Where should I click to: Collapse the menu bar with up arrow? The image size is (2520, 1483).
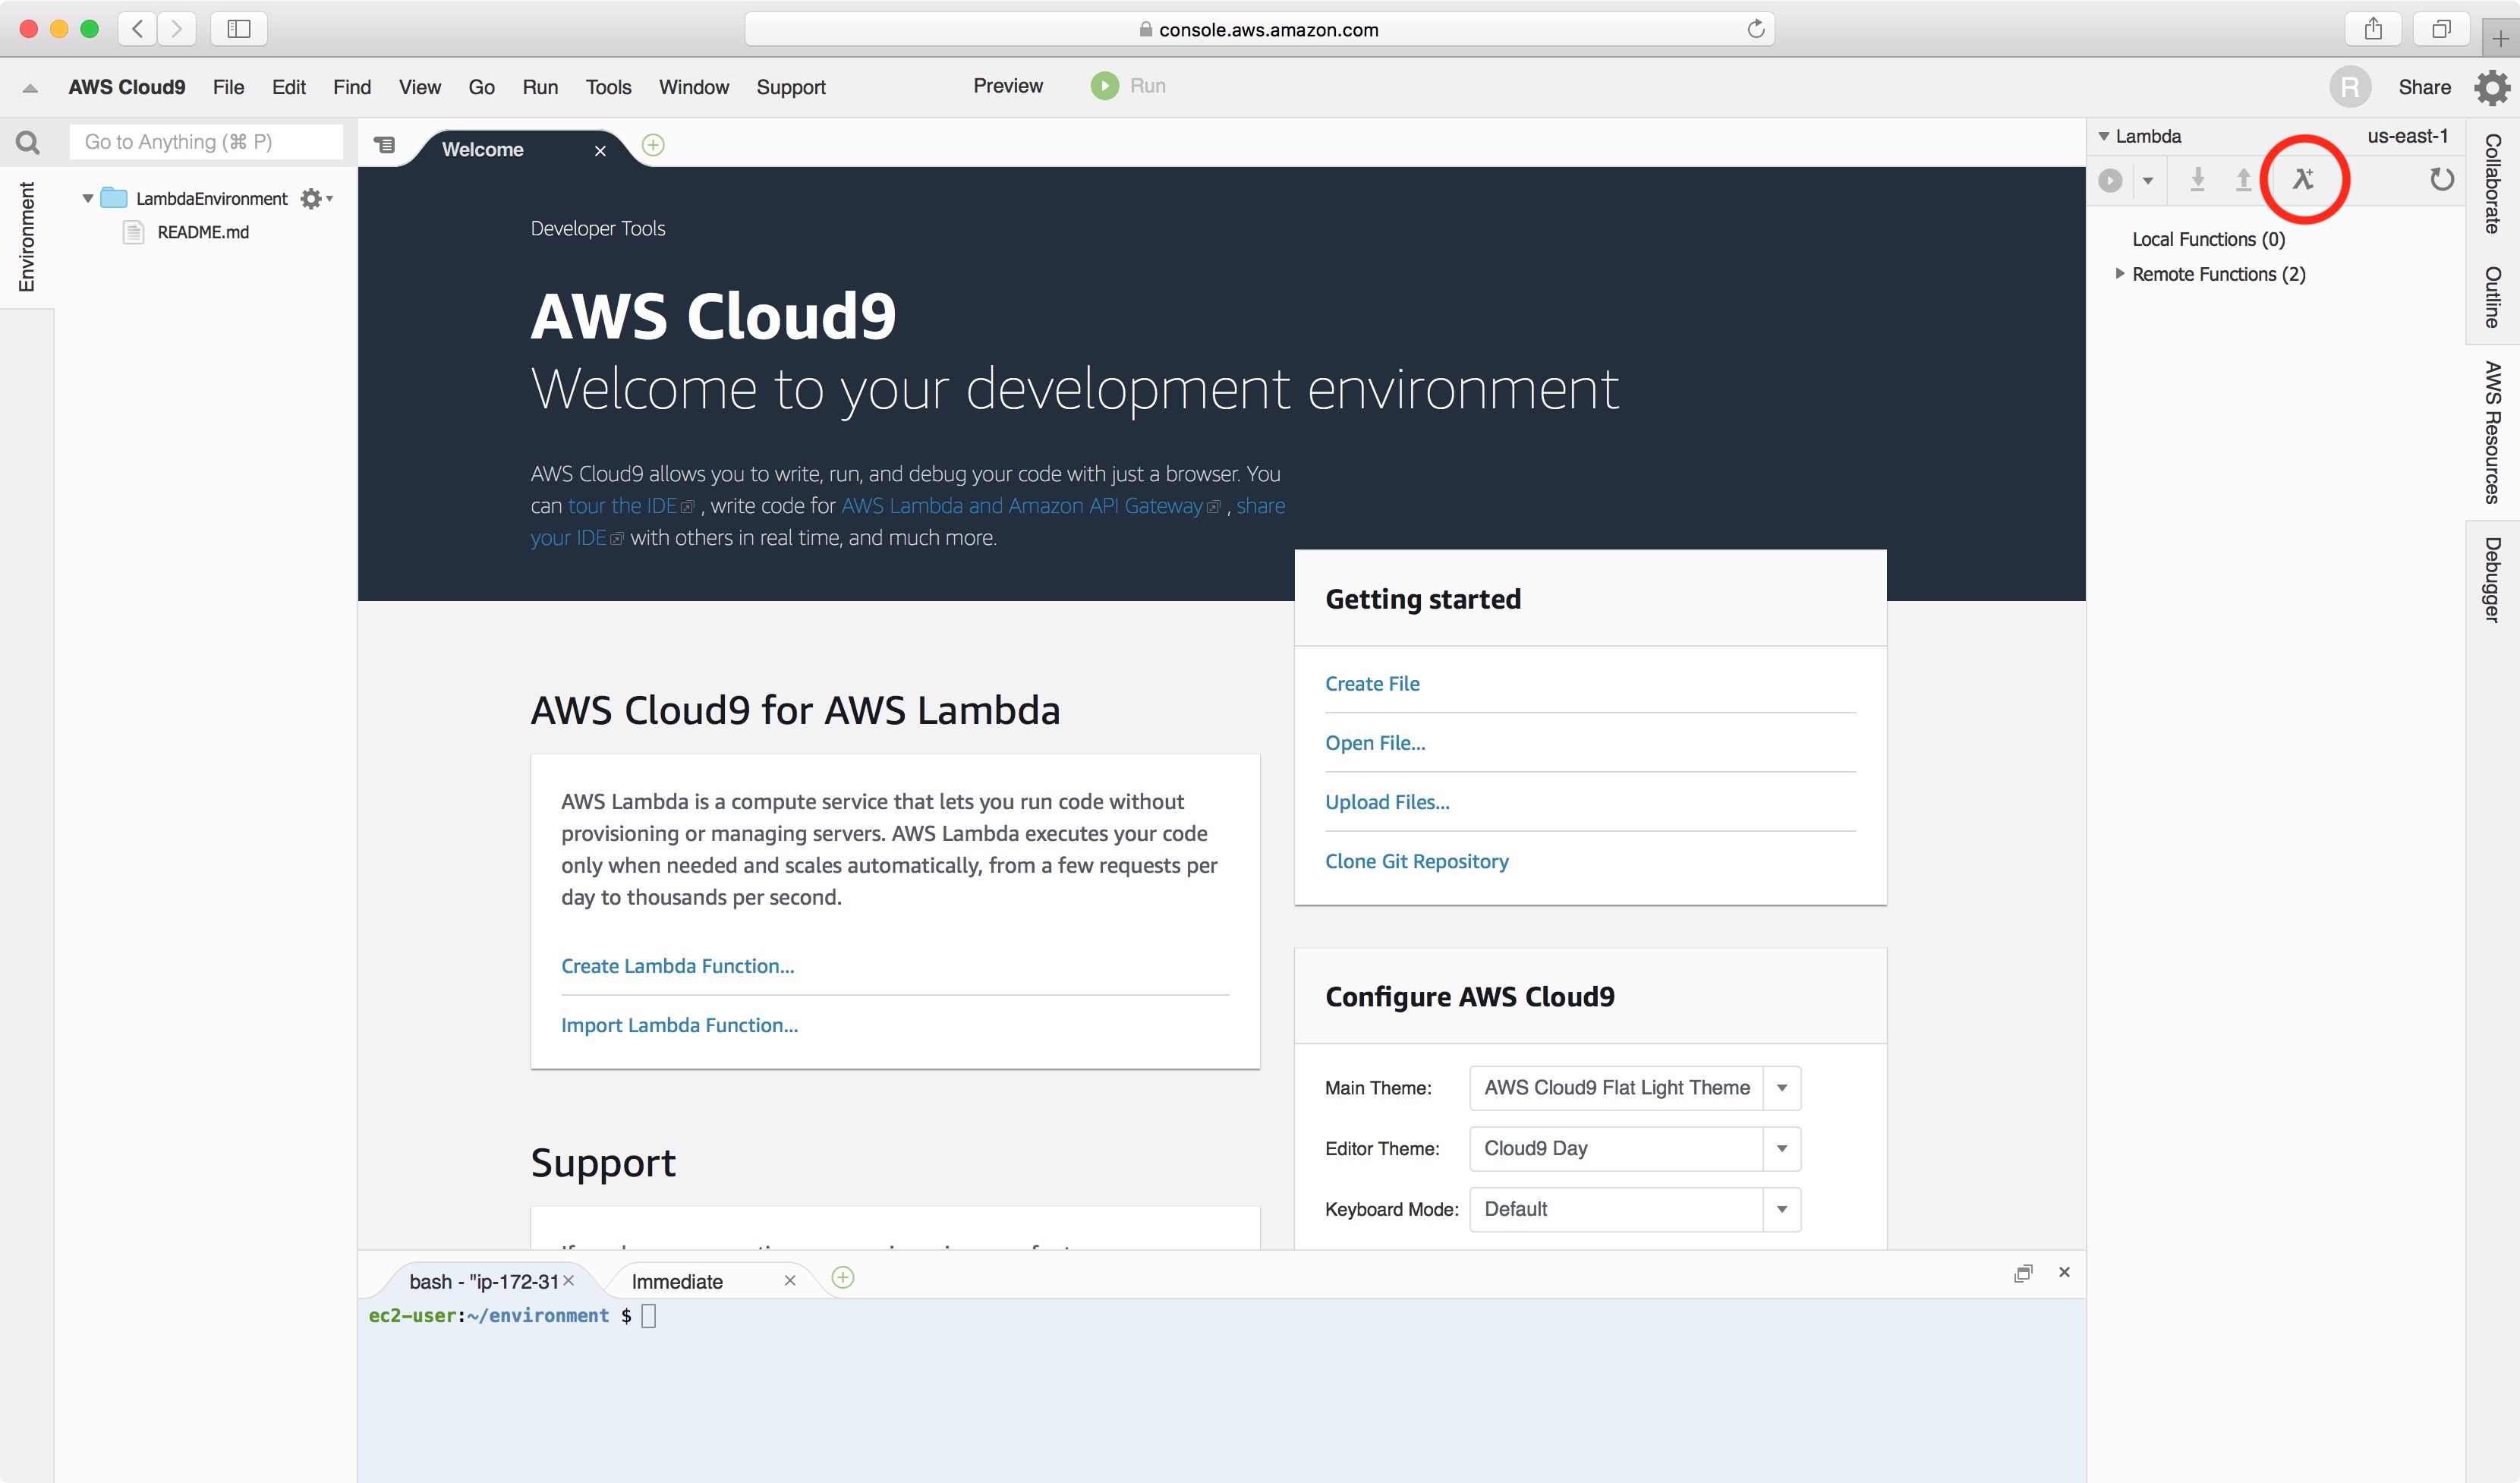coord(30,88)
